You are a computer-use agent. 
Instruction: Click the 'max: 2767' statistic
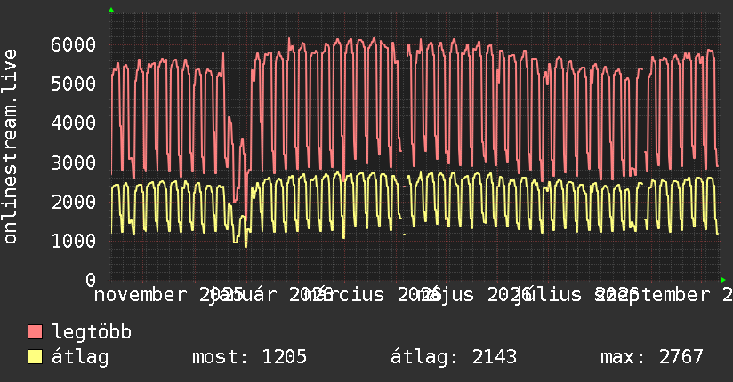click(652, 357)
